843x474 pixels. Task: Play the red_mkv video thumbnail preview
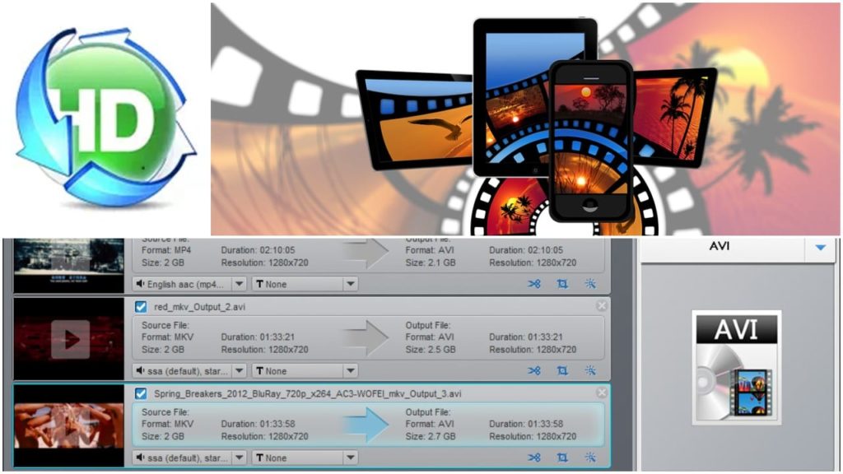pyautogui.click(x=70, y=339)
